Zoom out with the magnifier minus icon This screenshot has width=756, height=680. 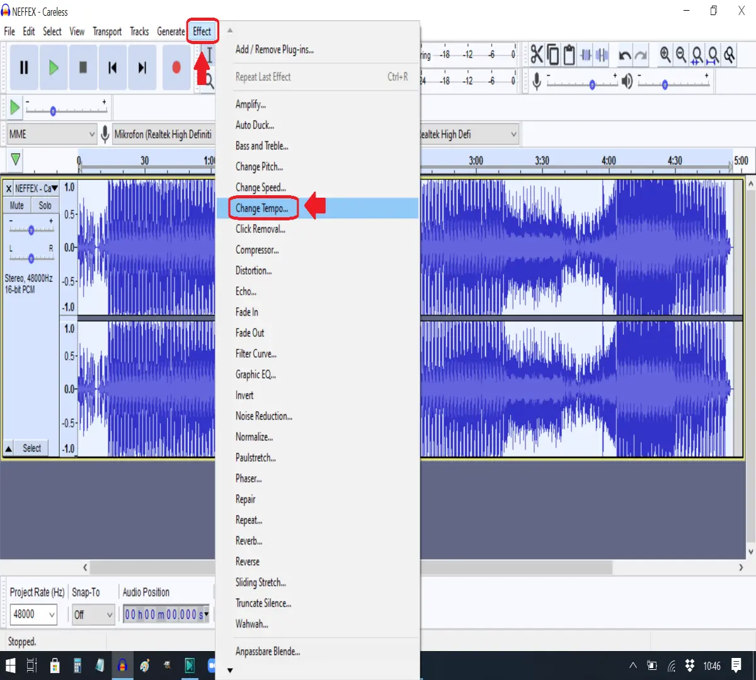coord(681,55)
